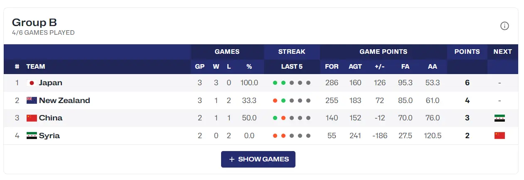Click the POINTS column header
Viewport: 524px width, 180px height.
coord(467,52)
